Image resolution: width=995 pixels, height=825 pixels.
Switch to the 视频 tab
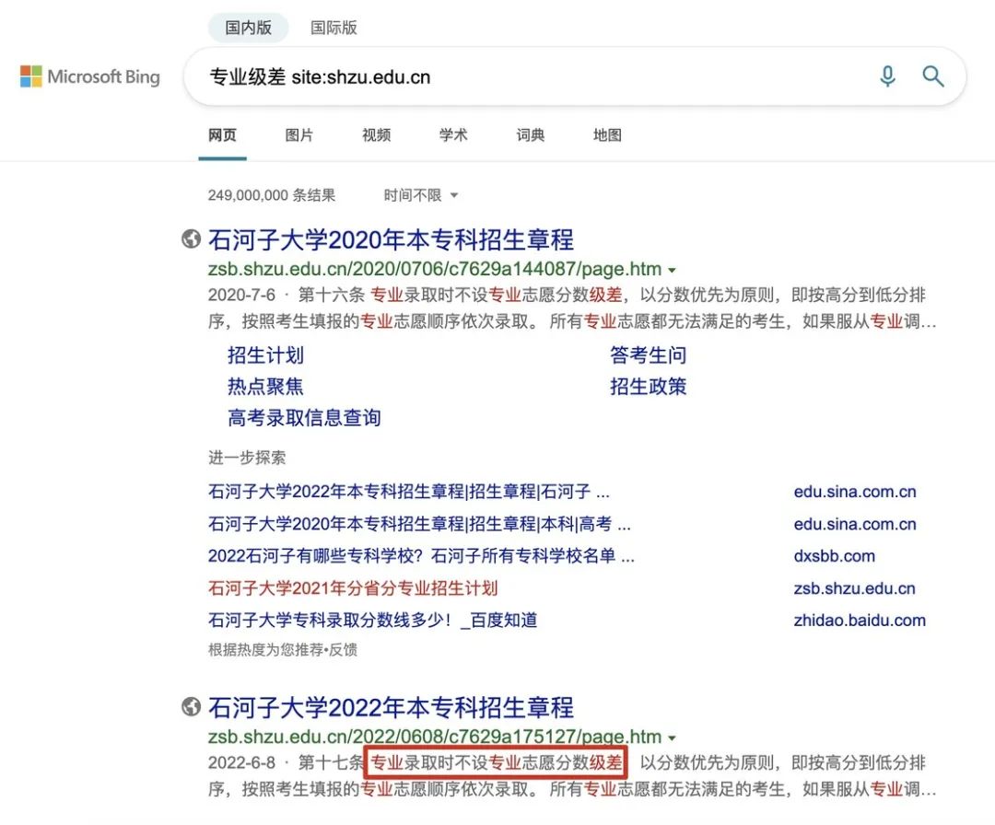point(376,135)
